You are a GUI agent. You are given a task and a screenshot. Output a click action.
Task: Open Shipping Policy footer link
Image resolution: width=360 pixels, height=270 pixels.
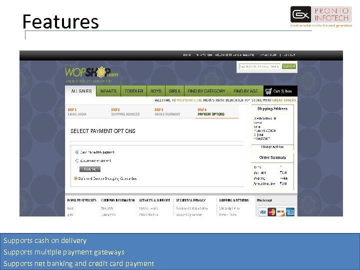[229, 208]
